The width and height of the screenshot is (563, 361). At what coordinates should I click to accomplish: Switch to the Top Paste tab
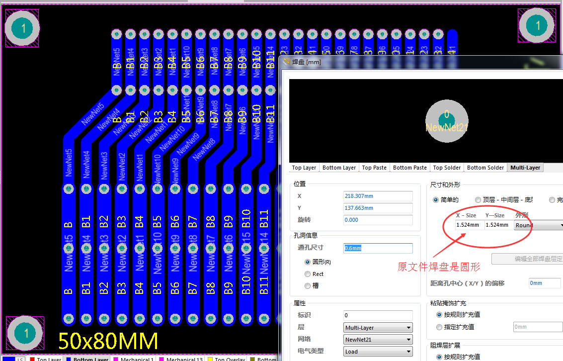point(374,168)
